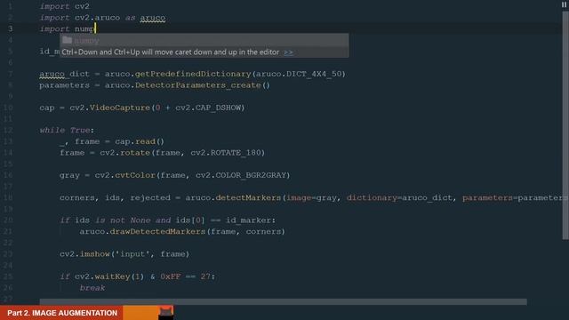Click 'DetectorParameters_create' on line 8

[x=197, y=85]
